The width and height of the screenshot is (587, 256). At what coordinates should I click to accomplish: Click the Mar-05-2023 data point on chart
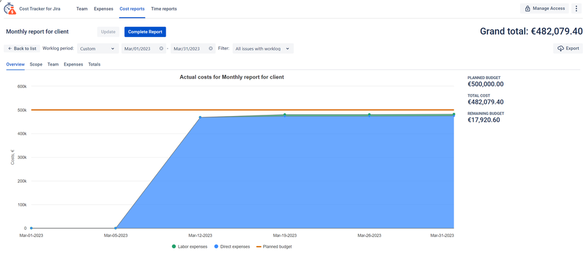(x=116, y=228)
